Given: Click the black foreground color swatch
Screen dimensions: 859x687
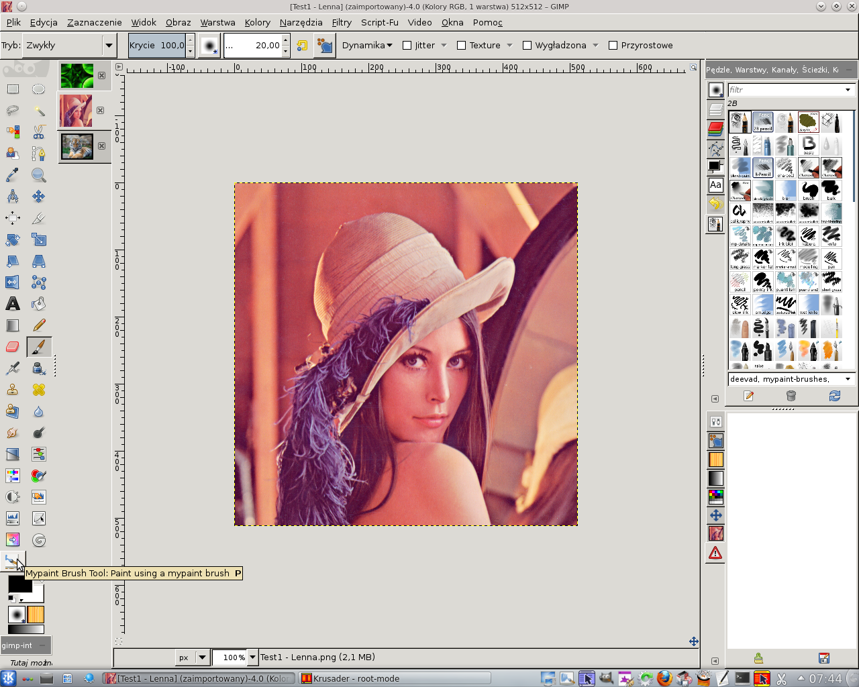Looking at the screenshot, I should (19, 584).
